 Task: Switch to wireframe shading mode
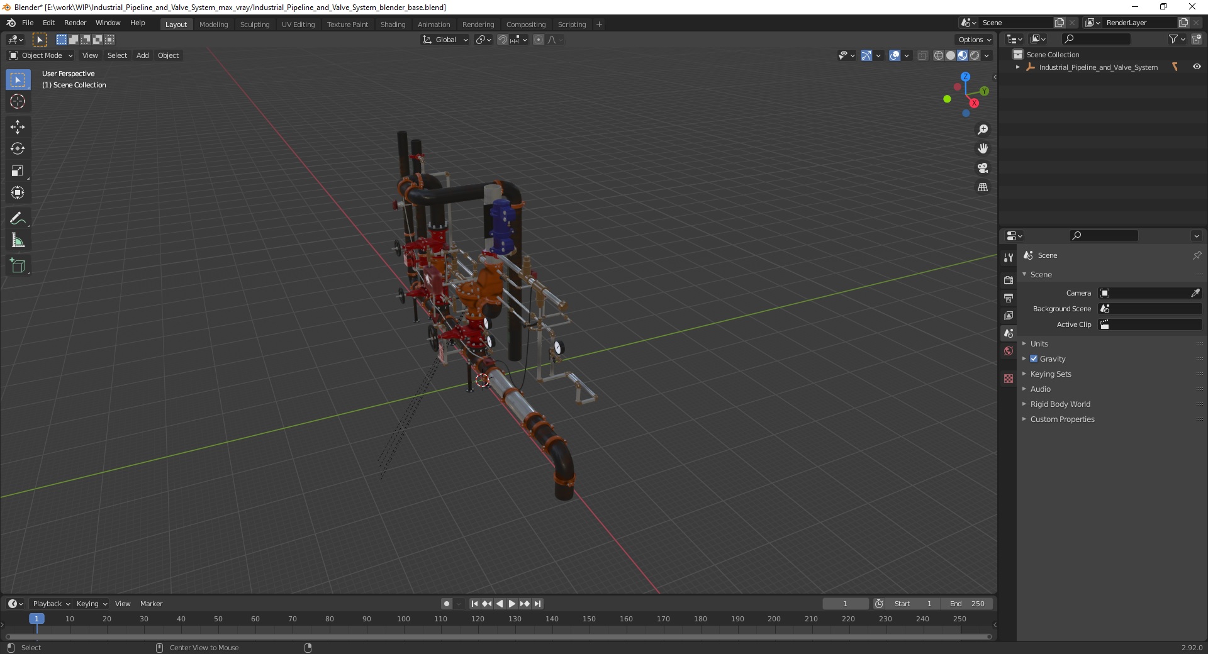click(939, 55)
